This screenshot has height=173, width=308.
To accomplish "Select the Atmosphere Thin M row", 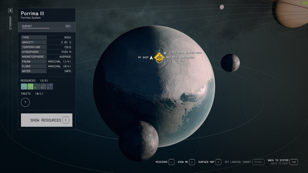I will (x=46, y=52).
